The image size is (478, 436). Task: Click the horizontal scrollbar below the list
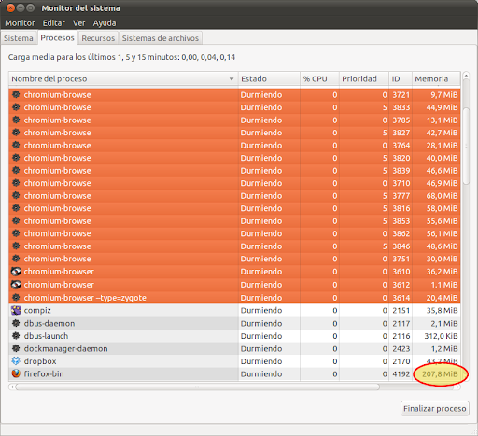(197, 387)
